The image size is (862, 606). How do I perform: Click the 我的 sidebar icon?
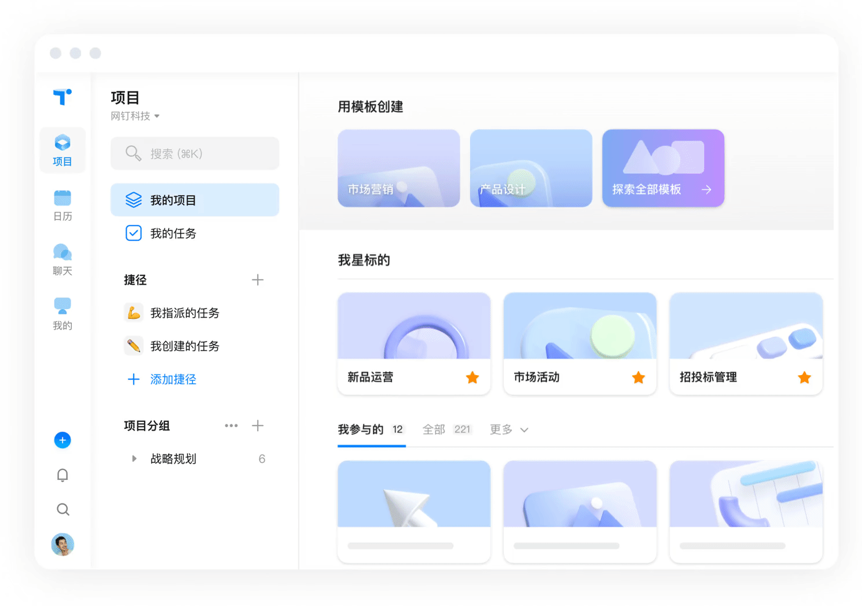62,314
